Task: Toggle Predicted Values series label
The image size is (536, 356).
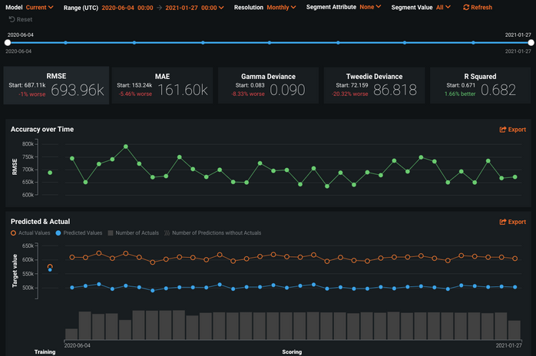Action: [x=82, y=232]
